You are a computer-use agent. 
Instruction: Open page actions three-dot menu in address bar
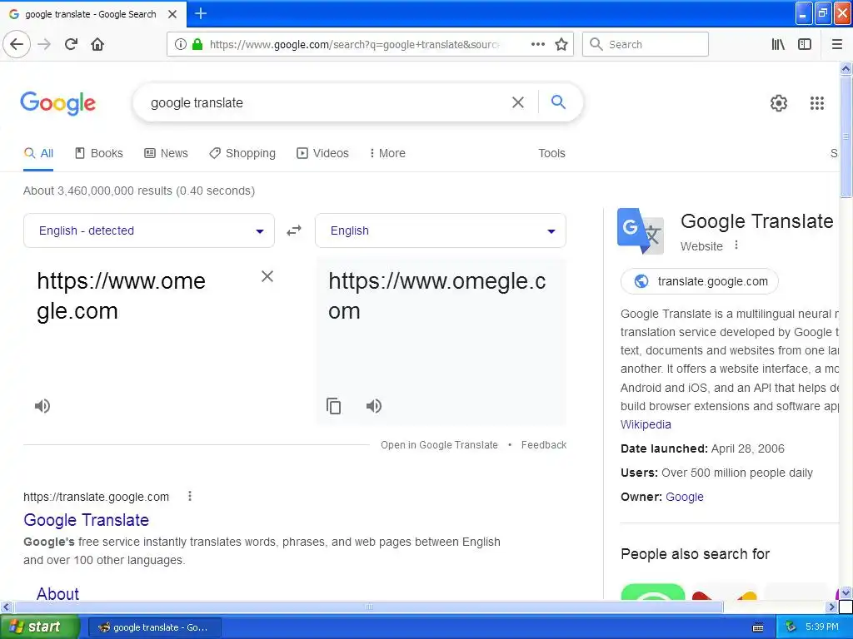(x=537, y=44)
